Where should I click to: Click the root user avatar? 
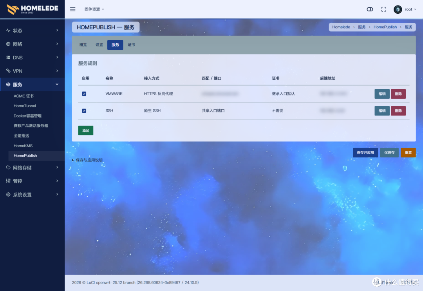(x=398, y=9)
